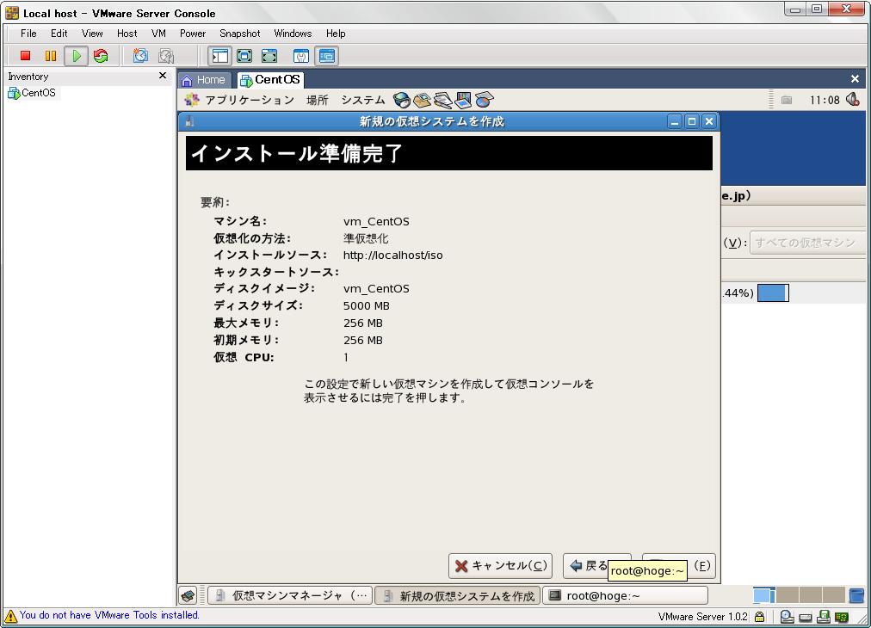Toggle the Inventory panel display icon
Screen dimensions: 871x628
point(220,56)
